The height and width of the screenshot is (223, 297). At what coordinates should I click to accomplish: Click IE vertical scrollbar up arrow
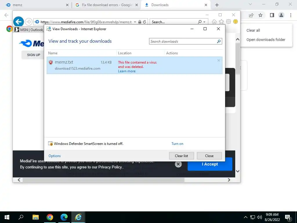coord(238,39)
